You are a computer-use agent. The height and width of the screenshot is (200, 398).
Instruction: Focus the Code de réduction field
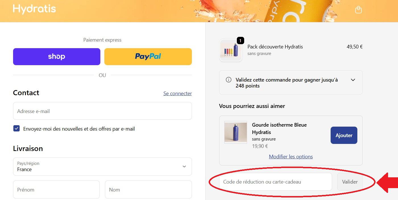click(275, 182)
